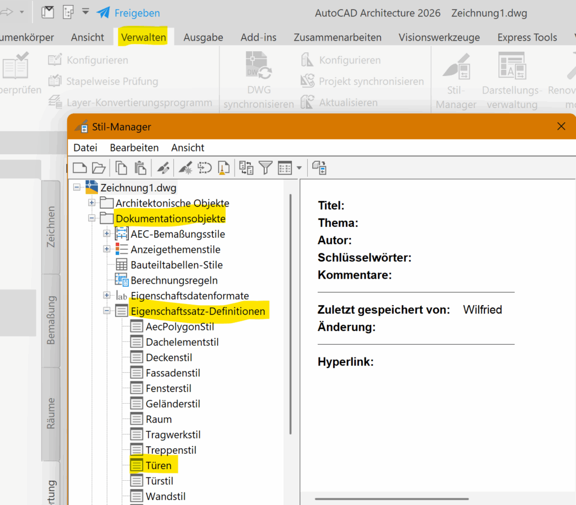
Task: Click the Open Drawing folder icon
Action: [x=98, y=167]
